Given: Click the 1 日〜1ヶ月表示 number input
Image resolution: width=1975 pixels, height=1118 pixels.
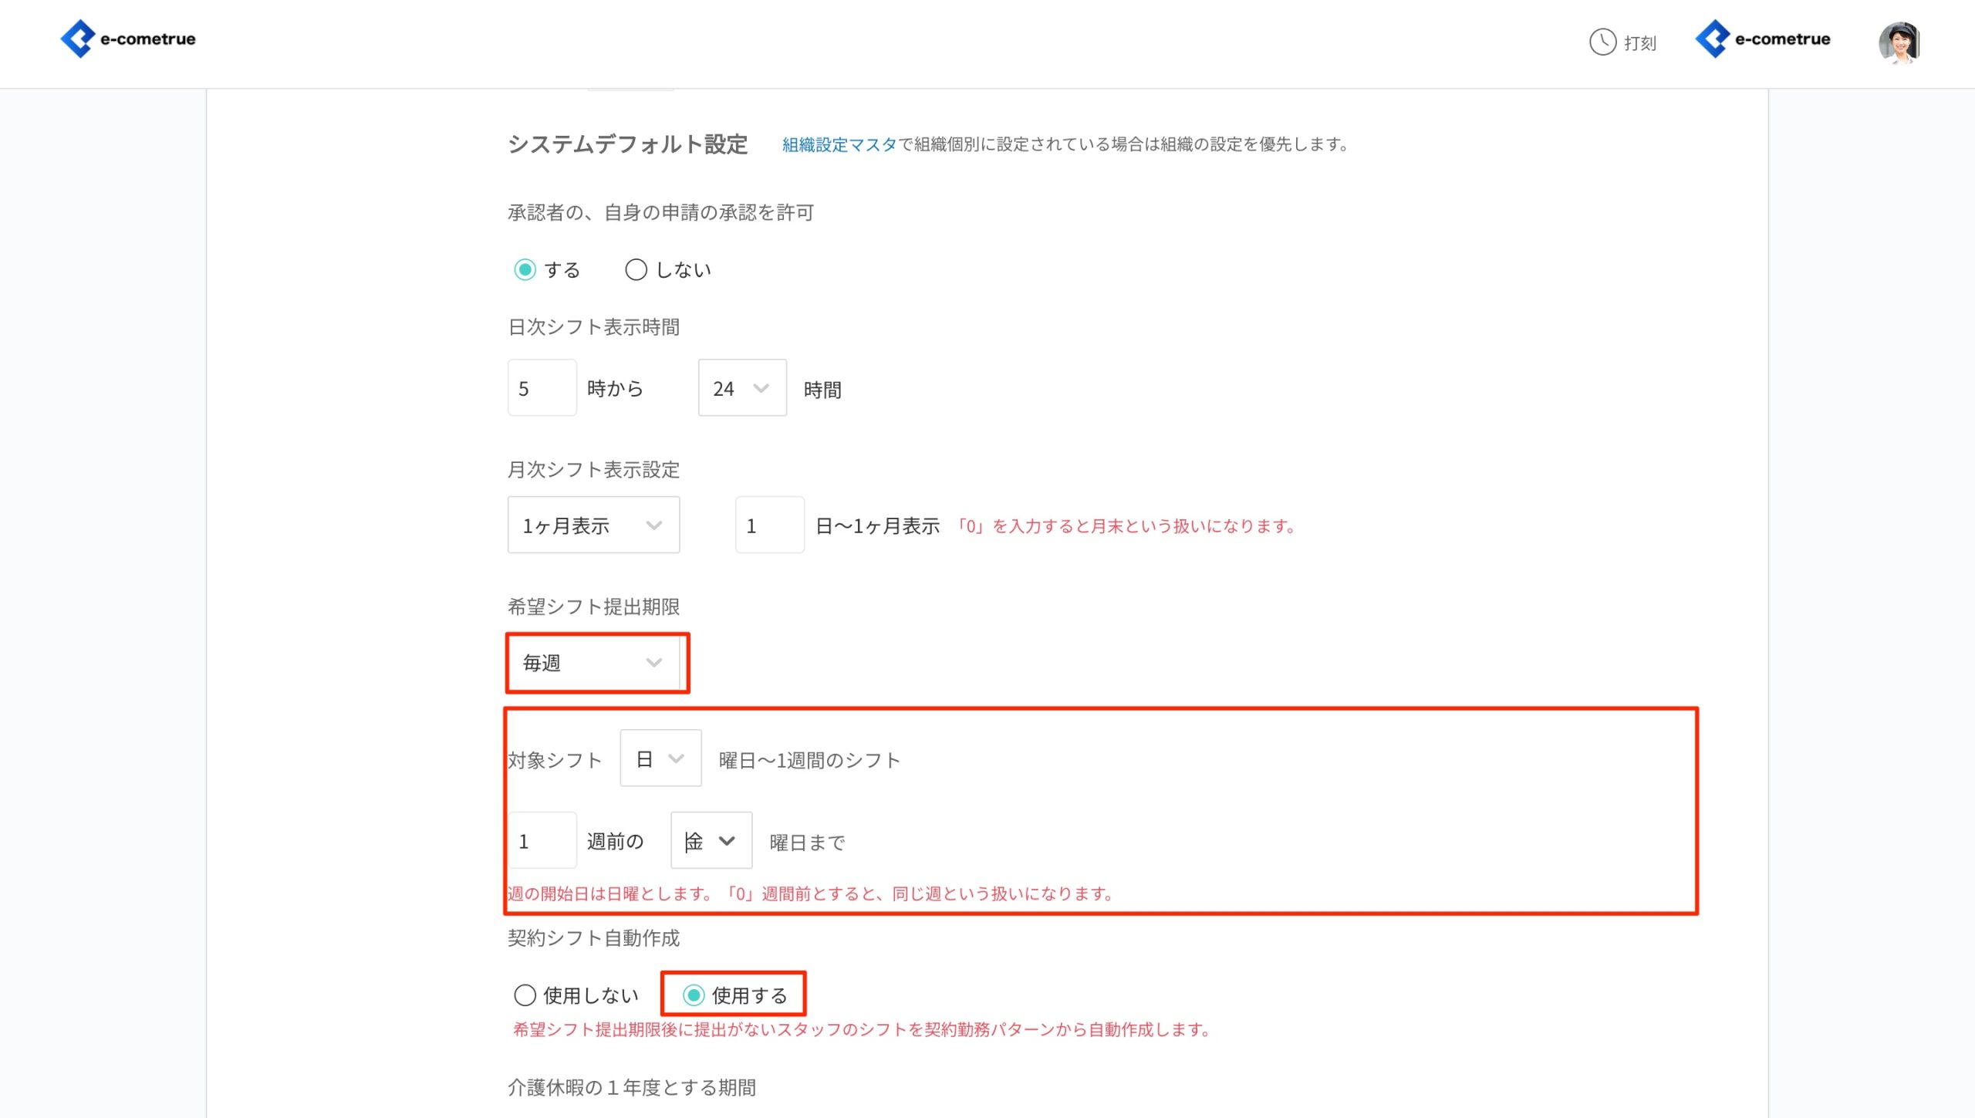Looking at the screenshot, I should point(769,525).
